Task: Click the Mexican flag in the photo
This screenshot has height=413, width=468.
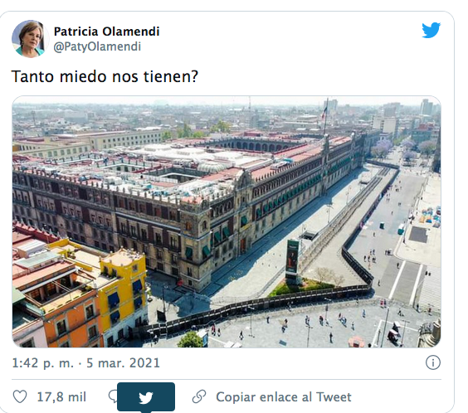Action: [x=324, y=112]
